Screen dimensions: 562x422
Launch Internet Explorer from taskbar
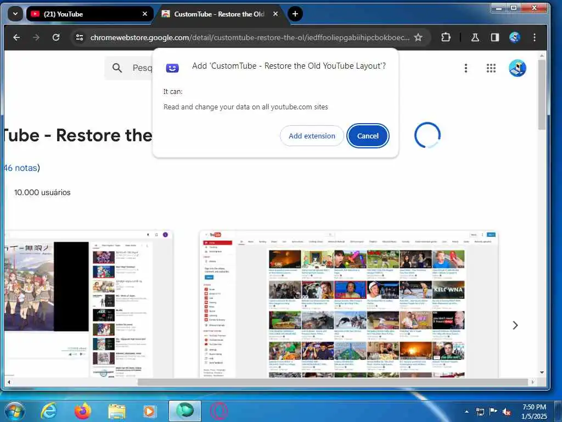49,411
